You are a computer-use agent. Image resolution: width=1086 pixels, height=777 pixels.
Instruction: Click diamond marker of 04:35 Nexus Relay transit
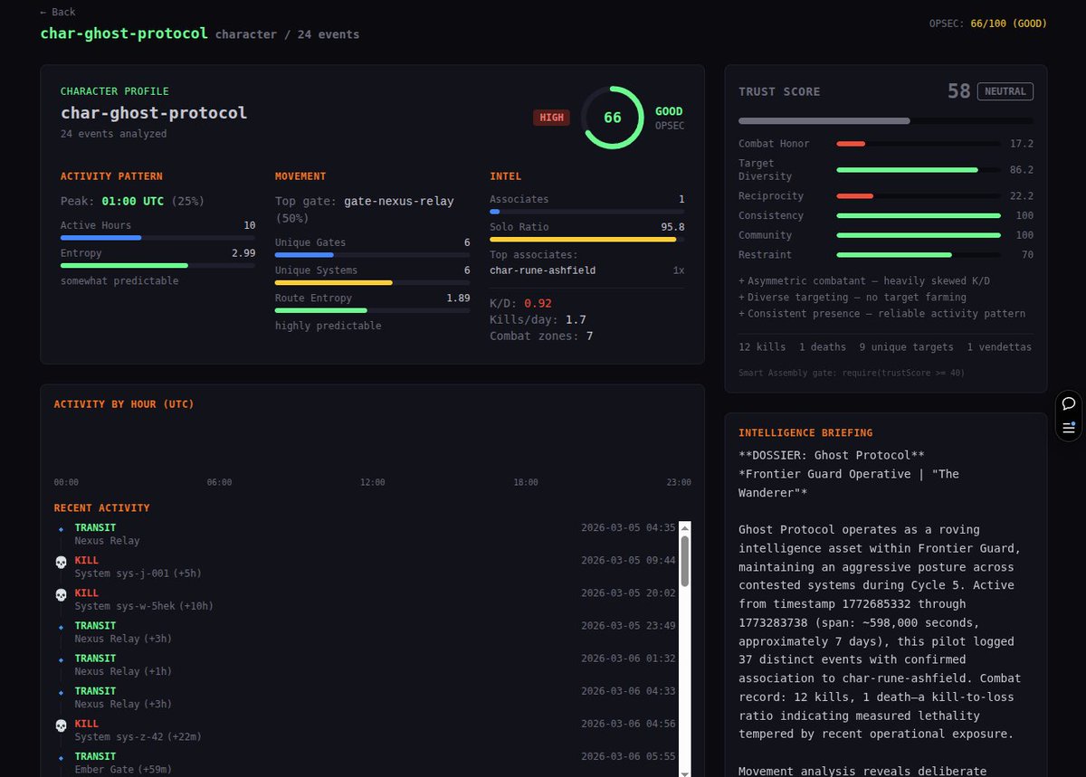click(x=61, y=528)
